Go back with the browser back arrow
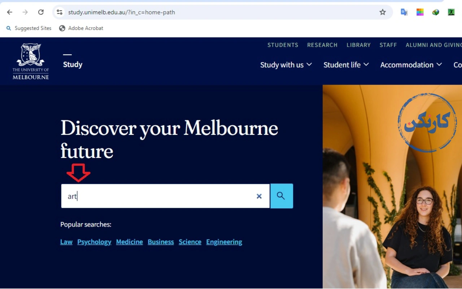 tap(10, 12)
